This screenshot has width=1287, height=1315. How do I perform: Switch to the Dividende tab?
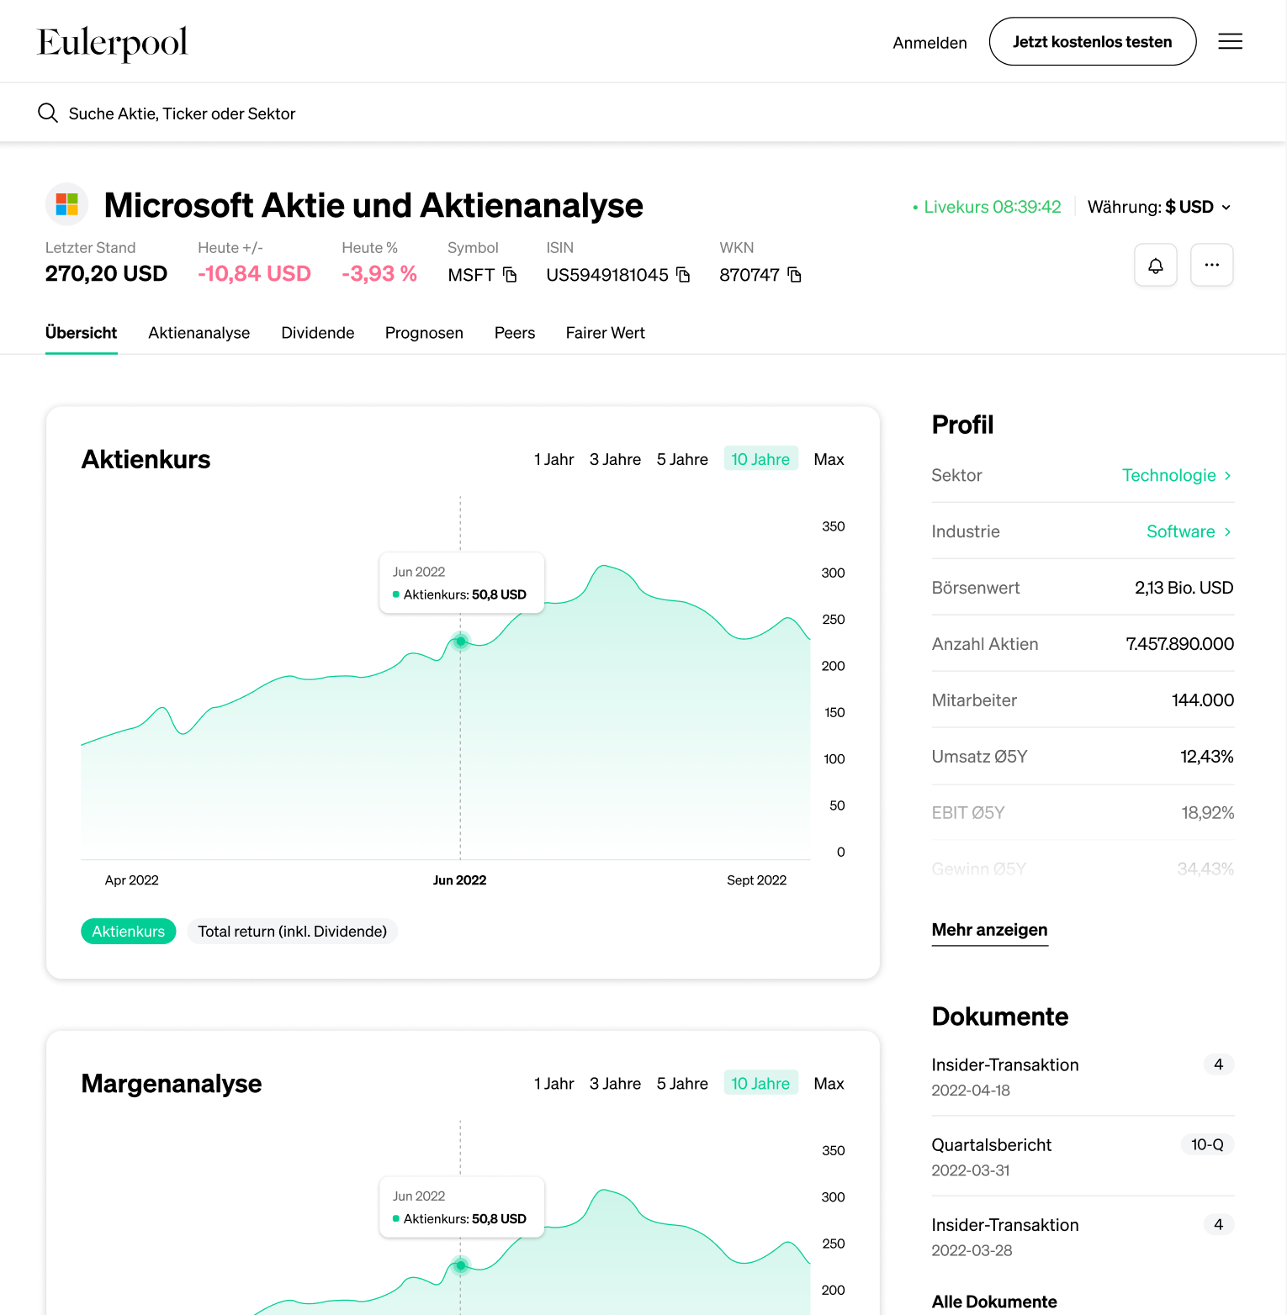point(318,333)
